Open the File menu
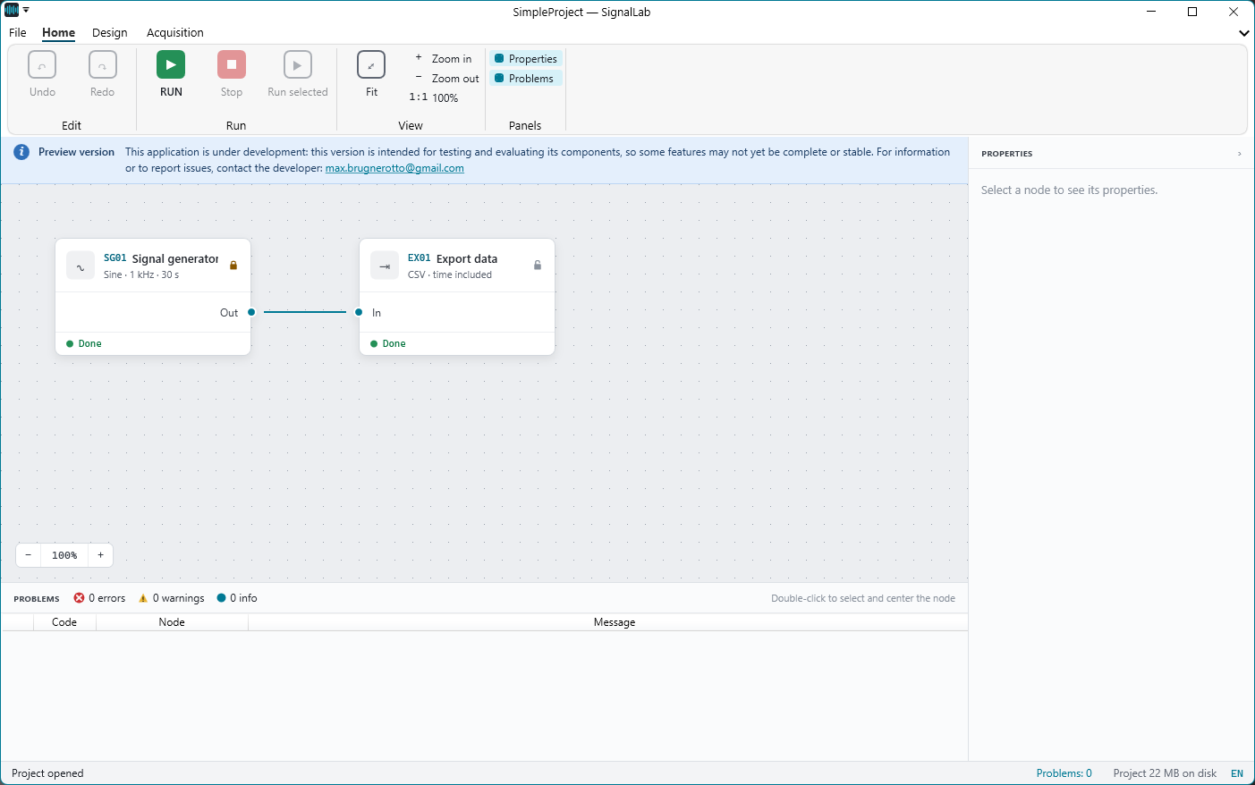Viewport: 1255px width, 785px height. click(x=18, y=32)
